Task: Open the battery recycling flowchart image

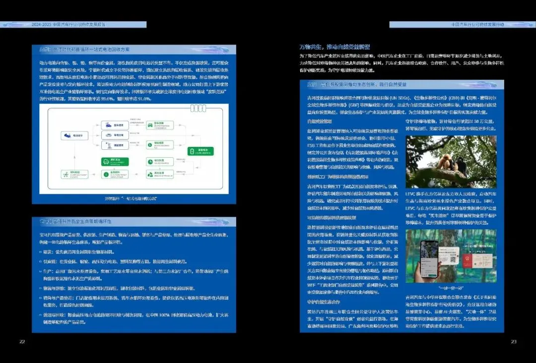Action: [x=134, y=149]
